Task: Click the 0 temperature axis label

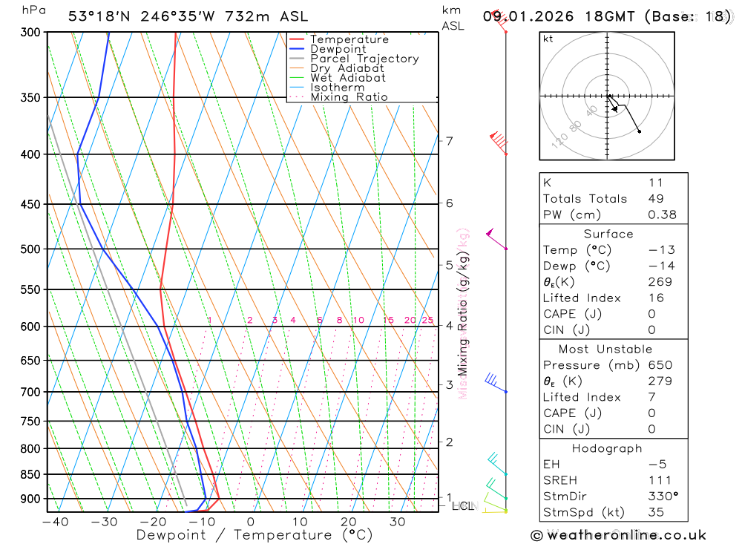Action: (251, 522)
